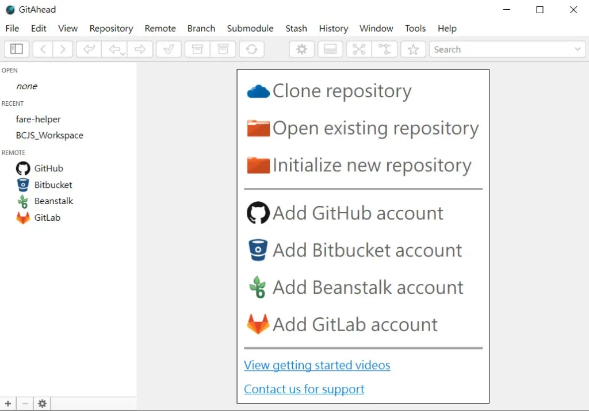Click the GitHub icon in sidebar REMOTE list
This screenshot has height=411, width=589.
click(23, 168)
